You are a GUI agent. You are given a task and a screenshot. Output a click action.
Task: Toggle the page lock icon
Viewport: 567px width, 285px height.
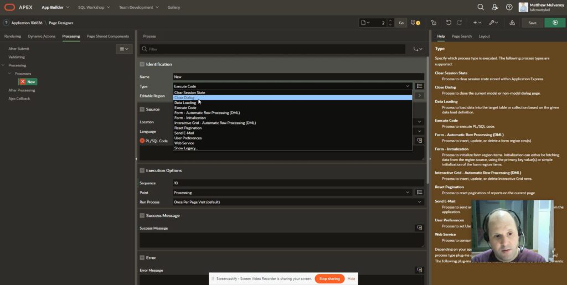pyautogui.click(x=434, y=23)
